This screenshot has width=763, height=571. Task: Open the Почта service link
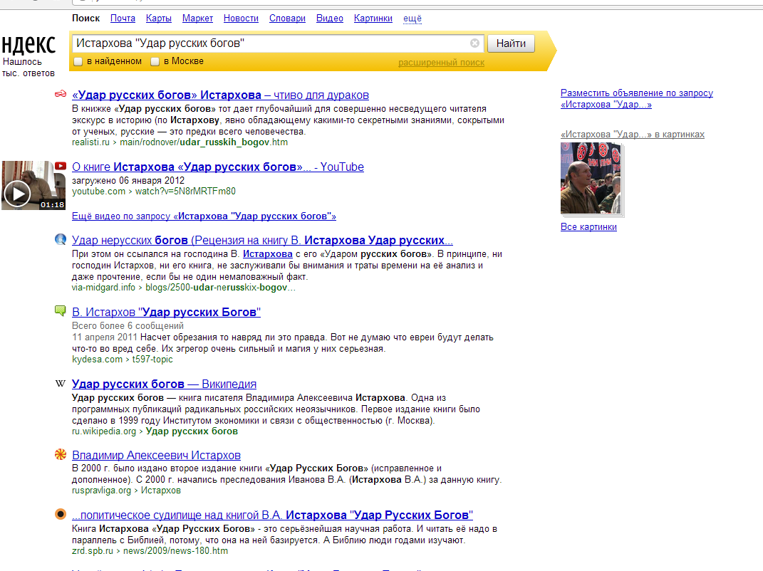point(123,19)
